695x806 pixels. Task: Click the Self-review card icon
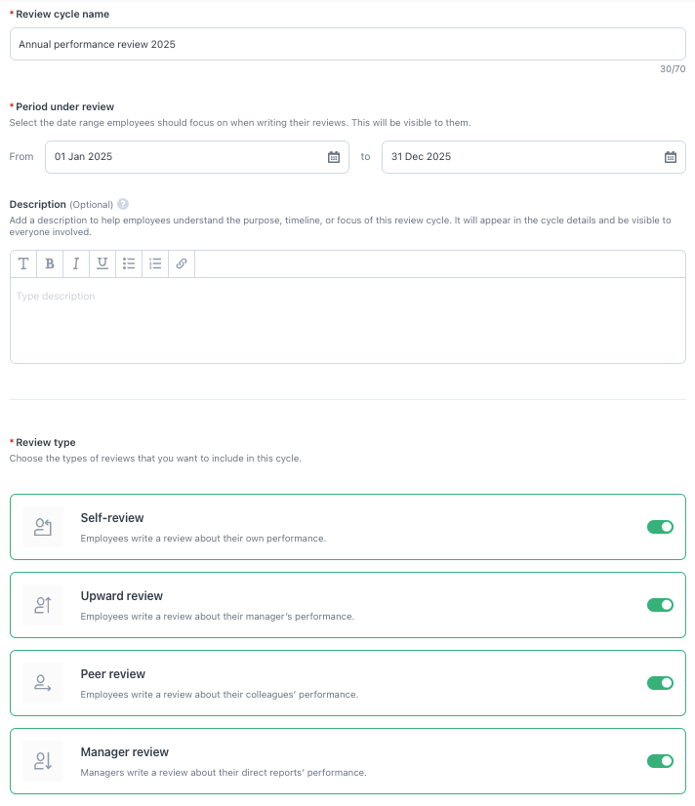42,527
